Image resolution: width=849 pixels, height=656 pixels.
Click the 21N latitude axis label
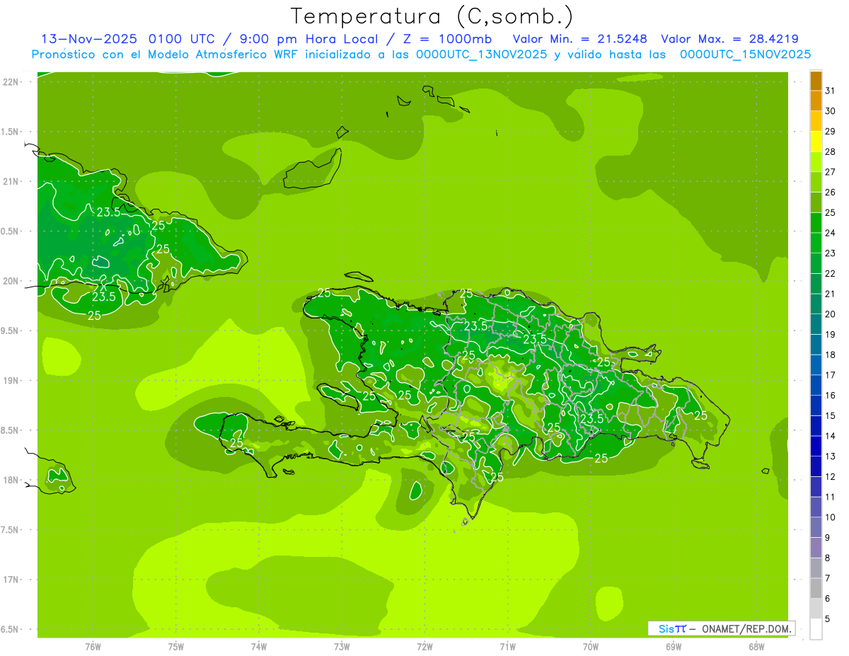(x=11, y=181)
